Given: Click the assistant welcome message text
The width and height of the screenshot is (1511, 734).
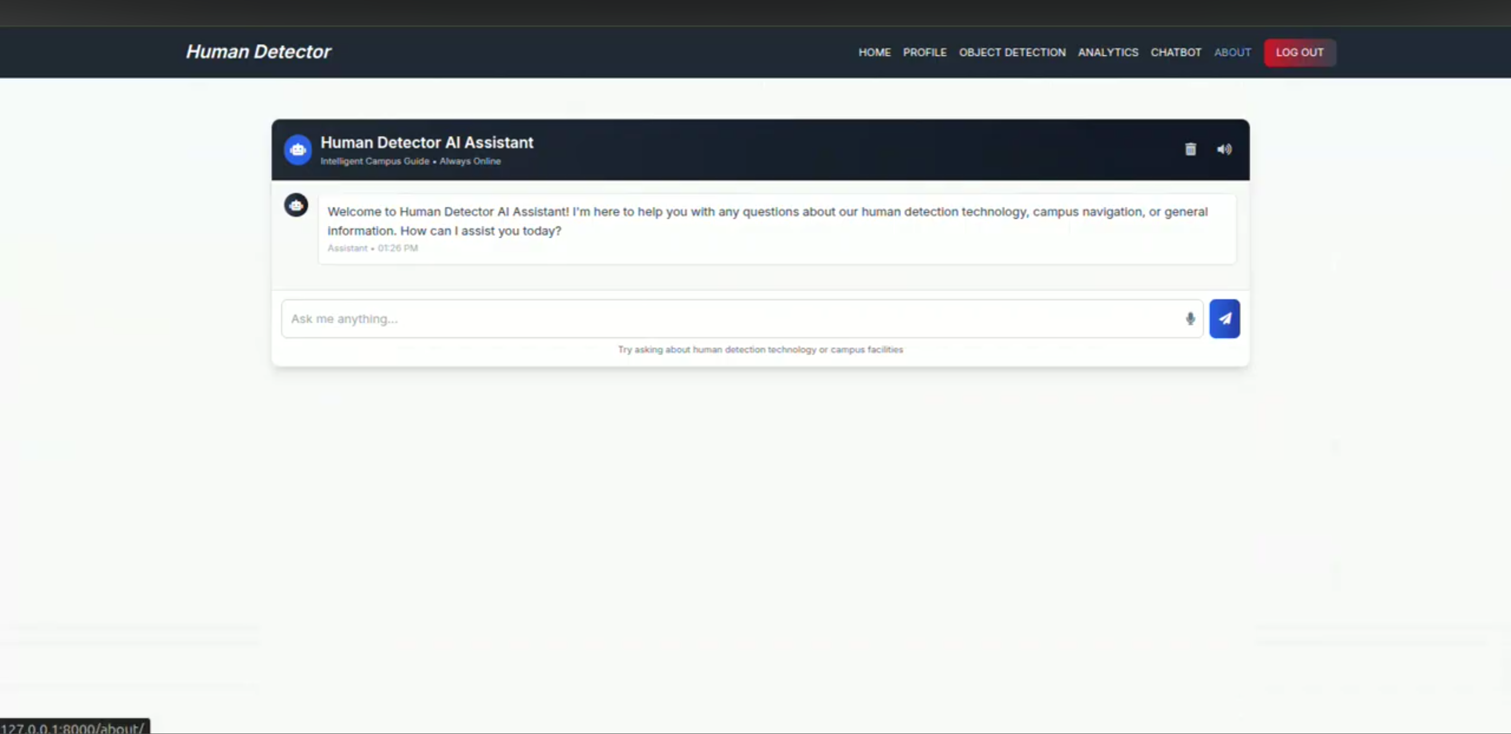Looking at the screenshot, I should [x=767, y=221].
